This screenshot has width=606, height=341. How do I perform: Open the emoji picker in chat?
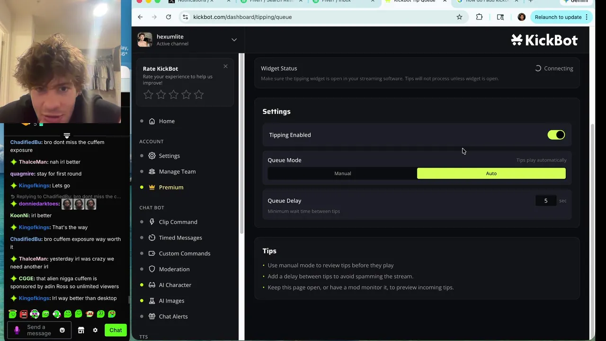(62, 330)
